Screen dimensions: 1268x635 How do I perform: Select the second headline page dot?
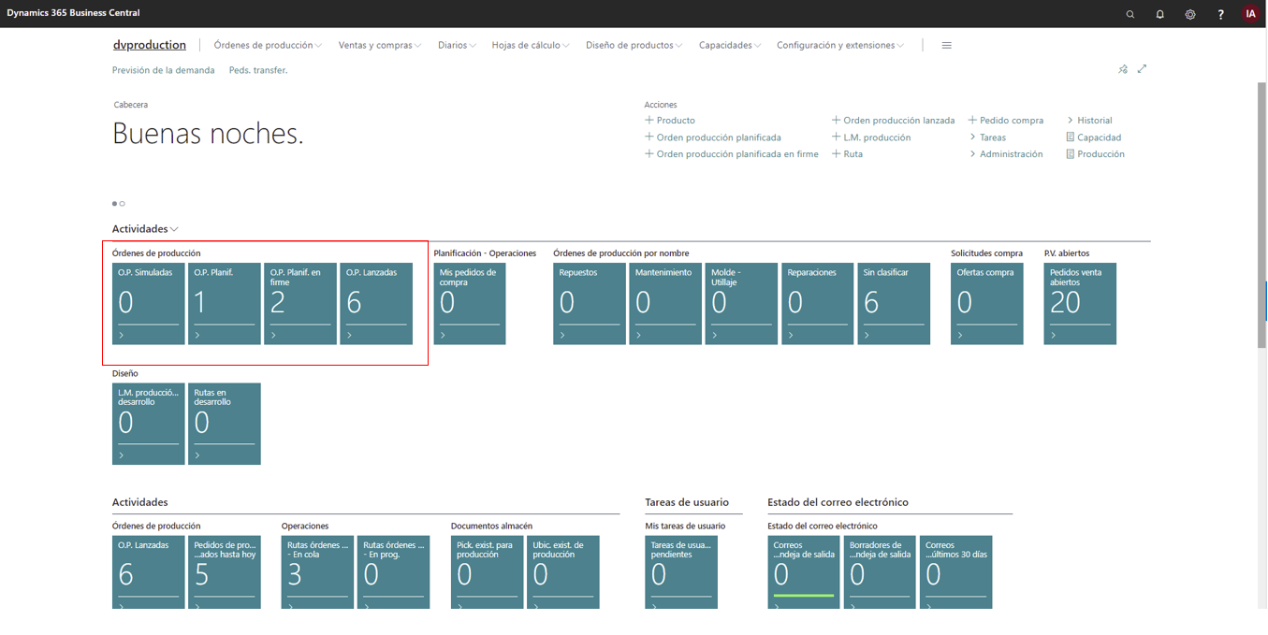(123, 204)
